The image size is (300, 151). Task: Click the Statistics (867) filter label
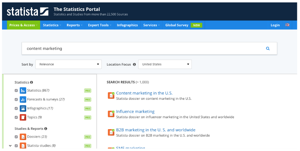click(38, 91)
